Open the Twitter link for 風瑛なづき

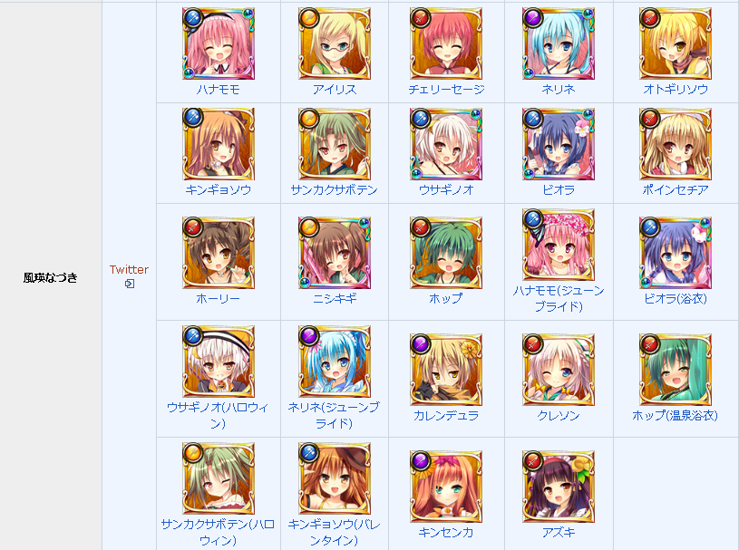click(x=129, y=270)
